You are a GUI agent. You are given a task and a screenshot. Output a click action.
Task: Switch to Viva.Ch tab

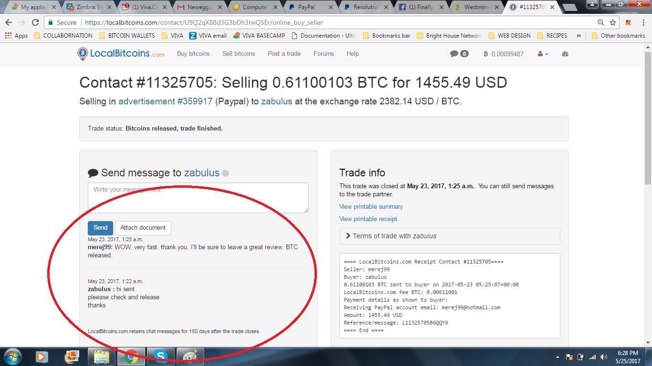tap(143, 7)
